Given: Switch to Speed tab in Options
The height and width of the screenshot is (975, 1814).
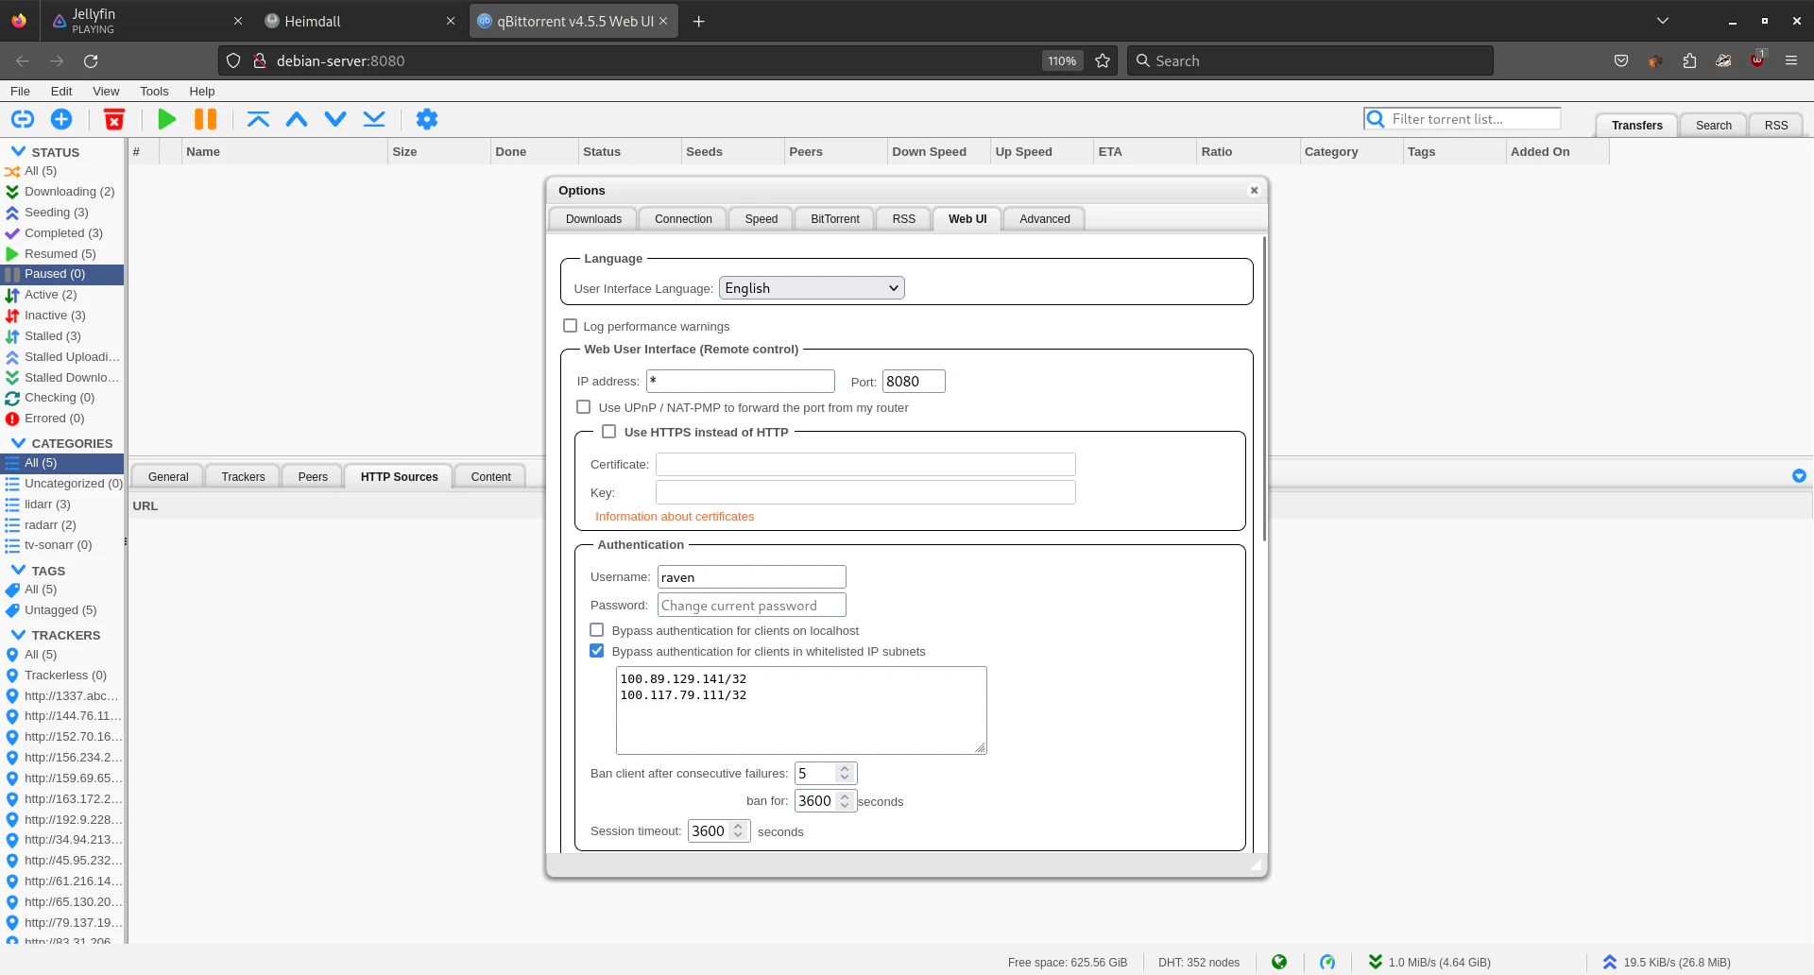Looking at the screenshot, I should click(762, 218).
